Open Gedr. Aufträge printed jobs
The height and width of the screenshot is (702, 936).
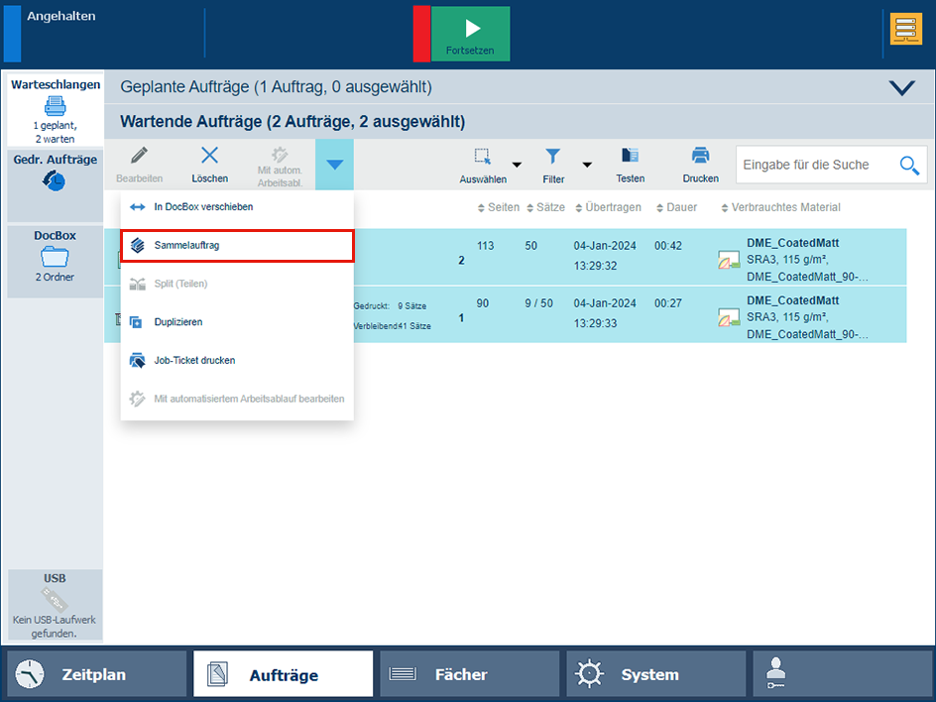pos(55,185)
